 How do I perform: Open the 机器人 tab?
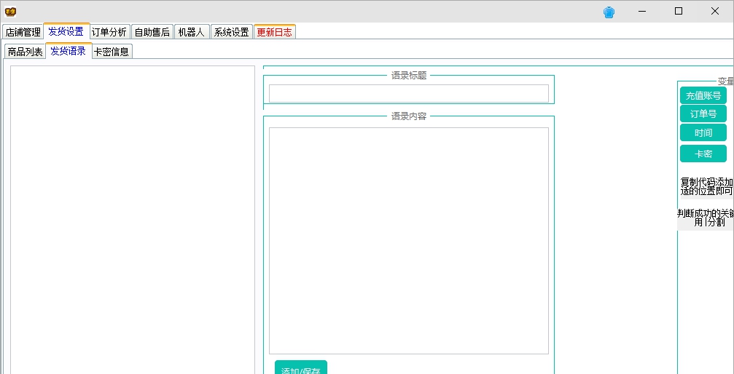(x=191, y=32)
